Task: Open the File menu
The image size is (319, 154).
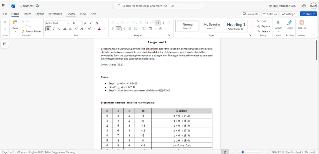Action: (x=5, y=14)
